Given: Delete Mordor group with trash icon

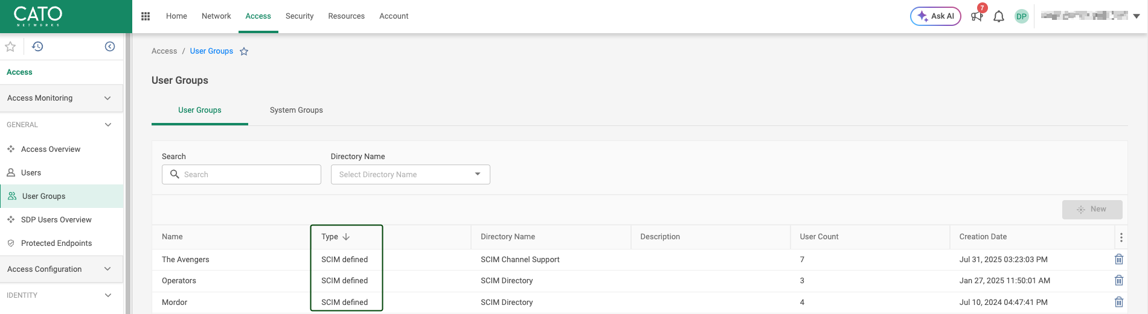Looking at the screenshot, I should click(x=1119, y=302).
